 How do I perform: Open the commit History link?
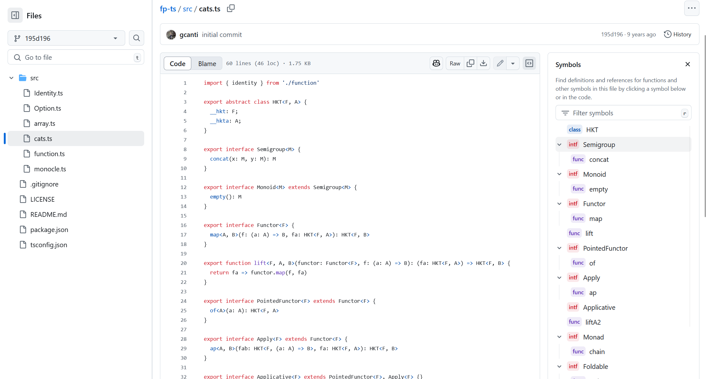(x=678, y=34)
